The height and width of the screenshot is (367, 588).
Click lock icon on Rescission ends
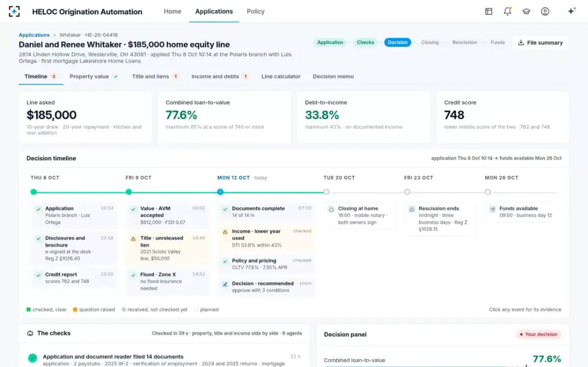click(412, 209)
